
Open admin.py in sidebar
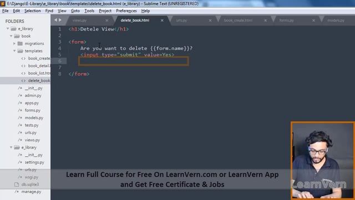33,96
